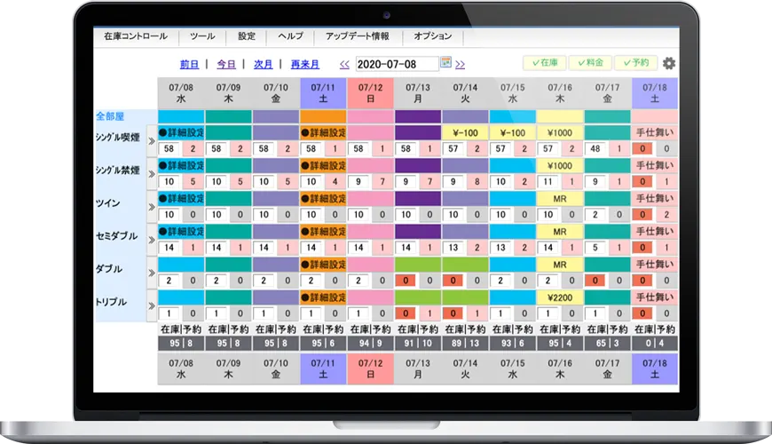This screenshot has height=444, width=772.
Task: Click the 次月 link
Action: pos(263,64)
